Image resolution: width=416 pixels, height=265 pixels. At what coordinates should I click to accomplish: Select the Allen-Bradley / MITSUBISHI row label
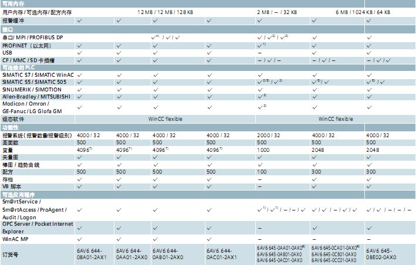click(x=36, y=97)
